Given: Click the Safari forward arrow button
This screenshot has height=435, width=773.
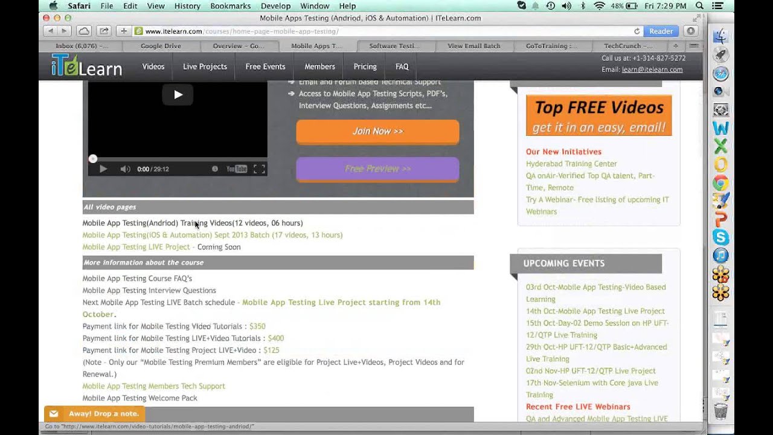Looking at the screenshot, I should coord(64,31).
